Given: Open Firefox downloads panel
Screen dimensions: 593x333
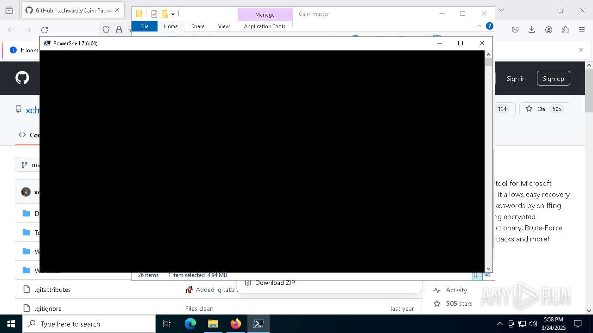Looking at the screenshot, I should [x=532, y=30].
